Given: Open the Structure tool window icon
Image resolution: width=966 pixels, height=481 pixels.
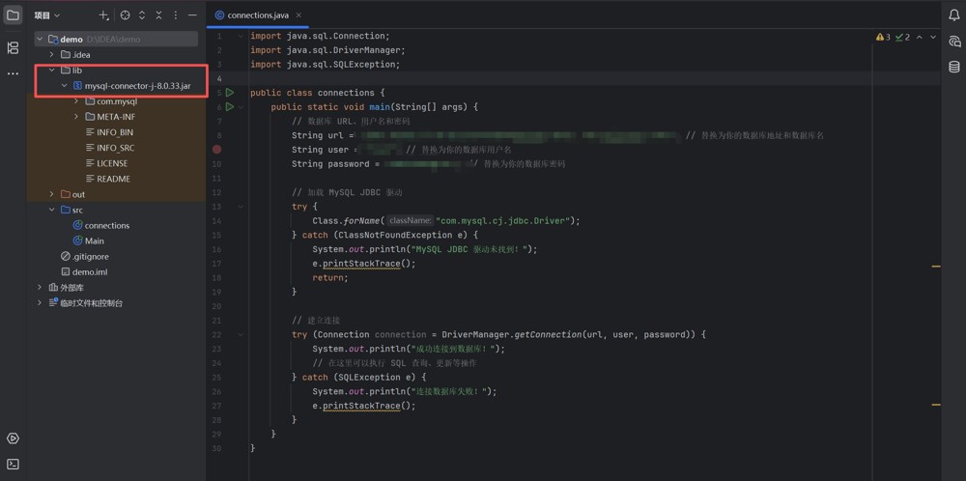Looking at the screenshot, I should click(13, 47).
